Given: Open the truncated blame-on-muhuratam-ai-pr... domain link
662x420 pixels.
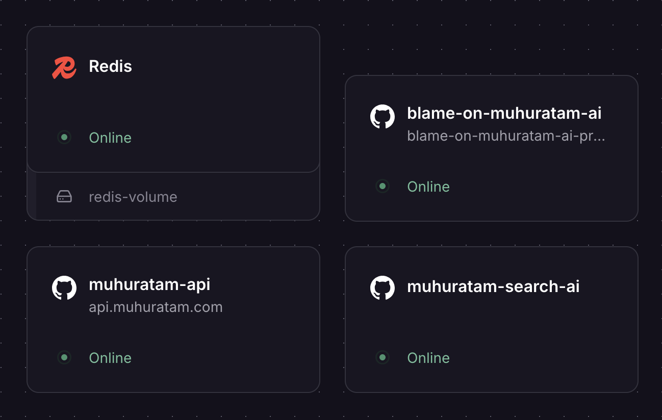Looking at the screenshot, I should pyautogui.click(x=506, y=136).
